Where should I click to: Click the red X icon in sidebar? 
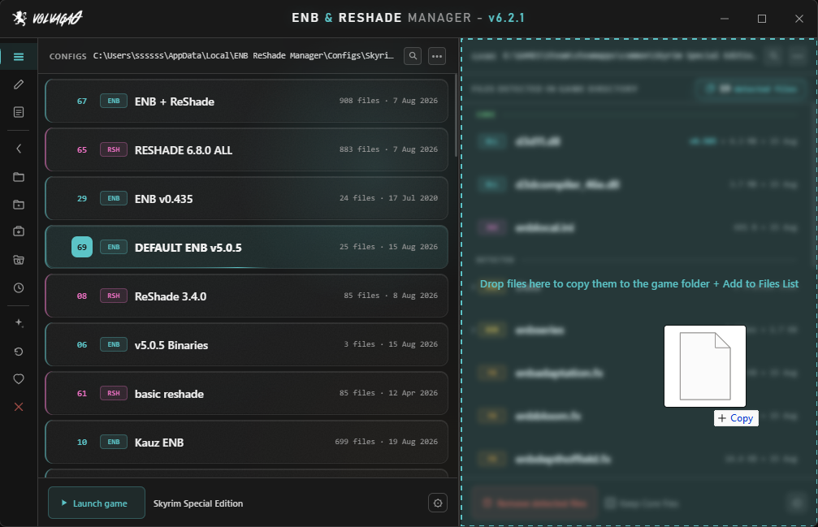18,407
